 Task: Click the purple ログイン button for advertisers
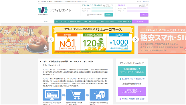(144, 15)
